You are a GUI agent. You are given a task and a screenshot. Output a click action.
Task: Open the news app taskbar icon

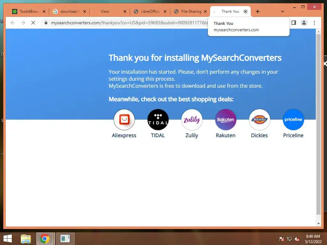65,239
